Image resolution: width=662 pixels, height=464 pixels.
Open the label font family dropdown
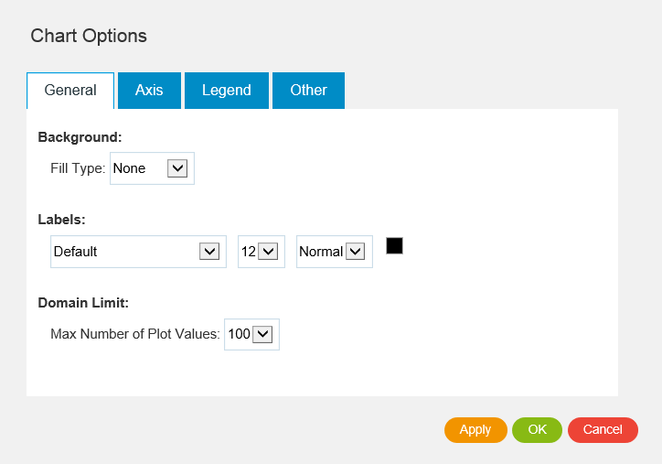pos(138,251)
